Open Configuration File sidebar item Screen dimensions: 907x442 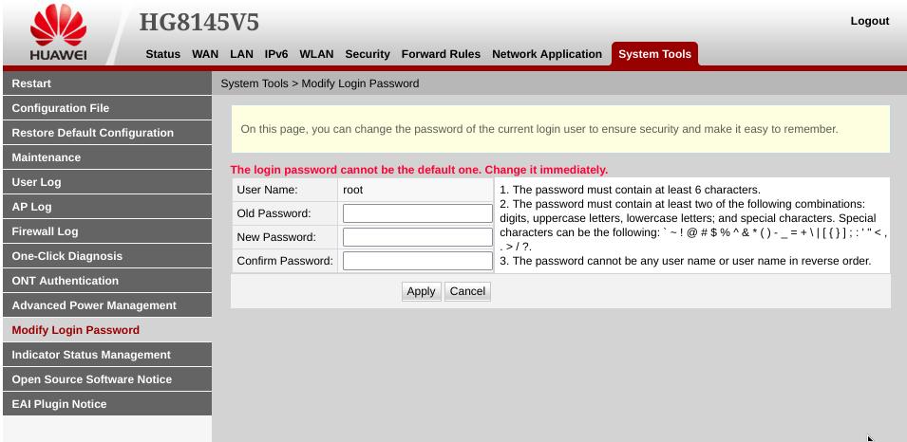(x=107, y=108)
